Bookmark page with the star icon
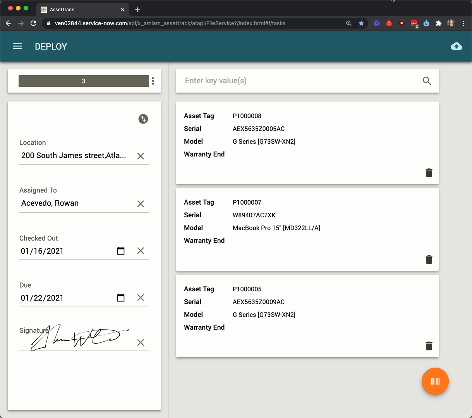Image resolution: width=472 pixels, height=418 pixels. click(x=361, y=23)
